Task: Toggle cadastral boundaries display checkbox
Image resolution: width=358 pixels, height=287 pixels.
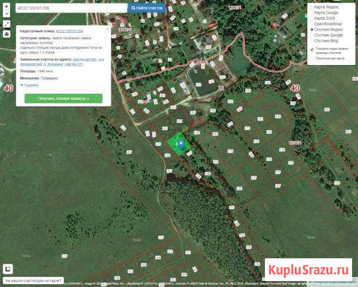Action: pos(312,50)
